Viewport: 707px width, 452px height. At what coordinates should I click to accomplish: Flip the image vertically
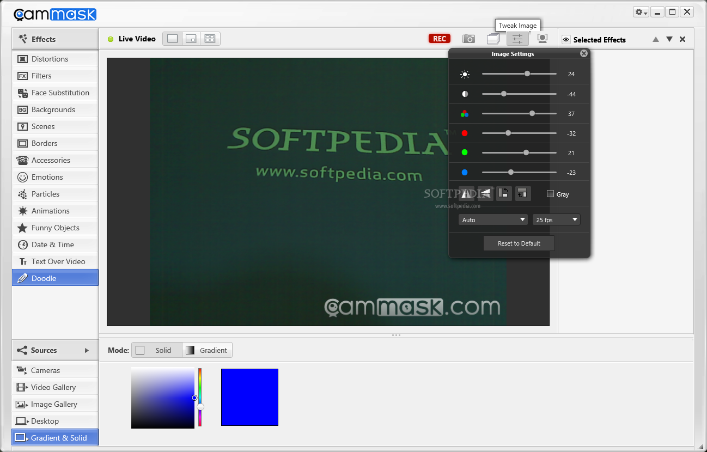tap(485, 193)
